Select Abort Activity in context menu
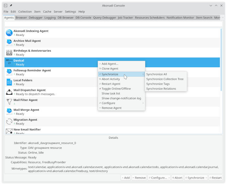227x185 pixels. tap(122, 79)
